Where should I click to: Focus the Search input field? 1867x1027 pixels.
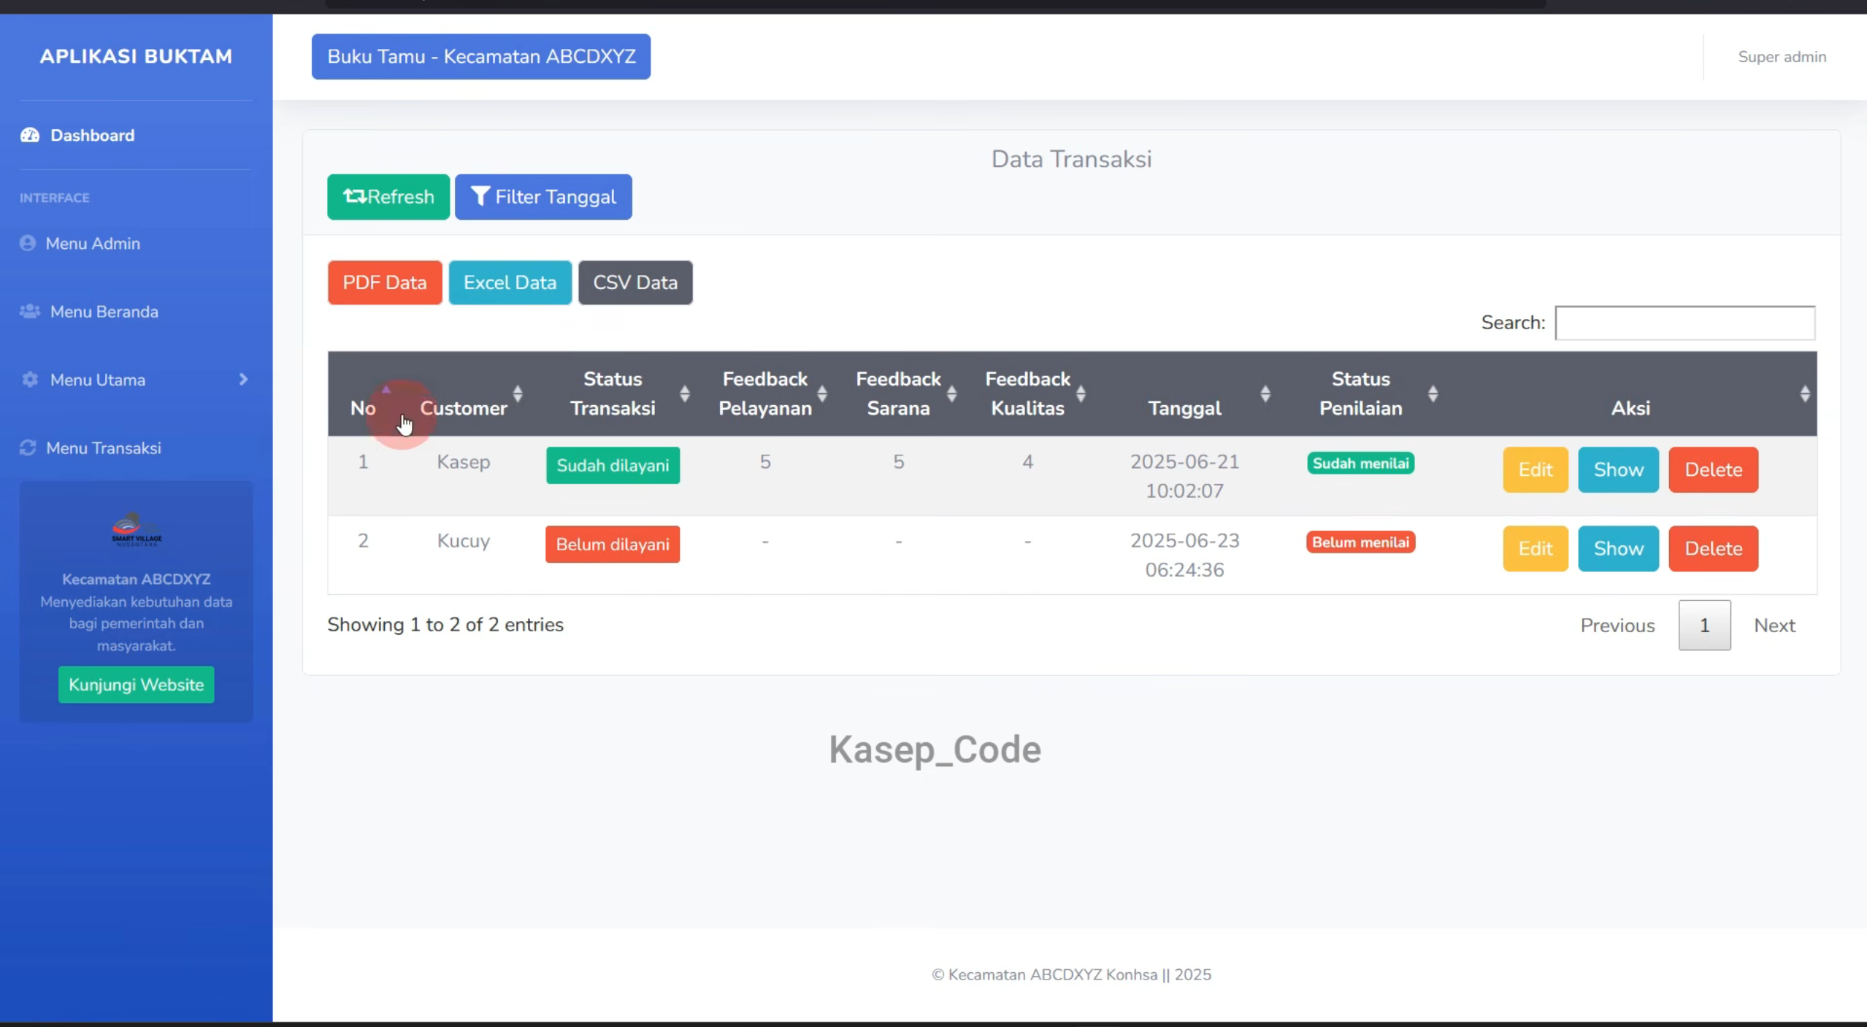coord(1684,323)
